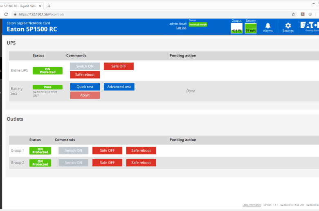Click the Battery 15 min gauge
319x211 pixels.
coord(250,28)
